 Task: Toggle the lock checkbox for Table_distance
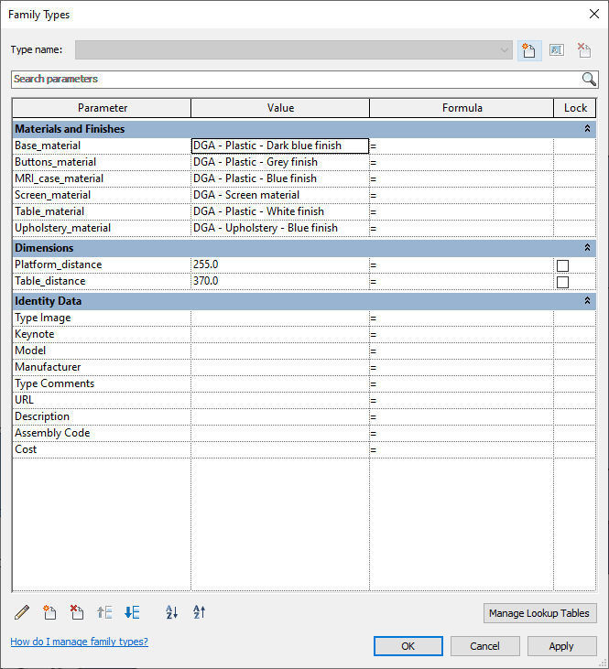coord(562,282)
